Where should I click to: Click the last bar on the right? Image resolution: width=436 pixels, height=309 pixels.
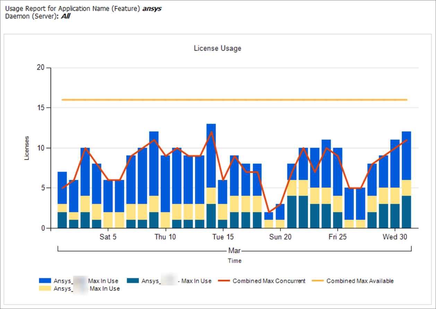(406, 180)
